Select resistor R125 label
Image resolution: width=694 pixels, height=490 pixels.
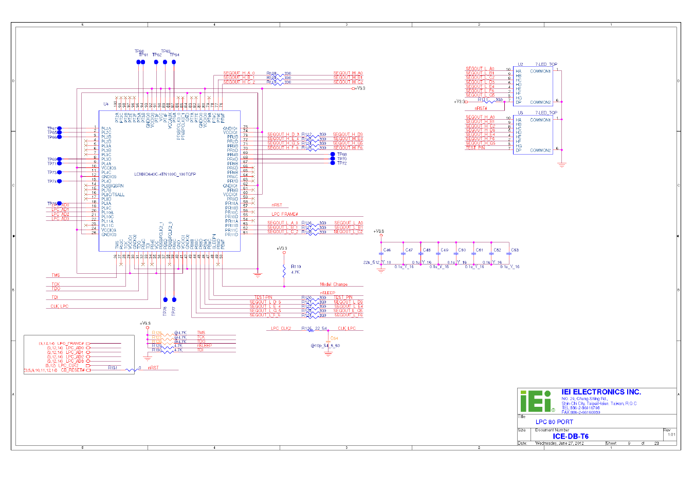click(307, 328)
